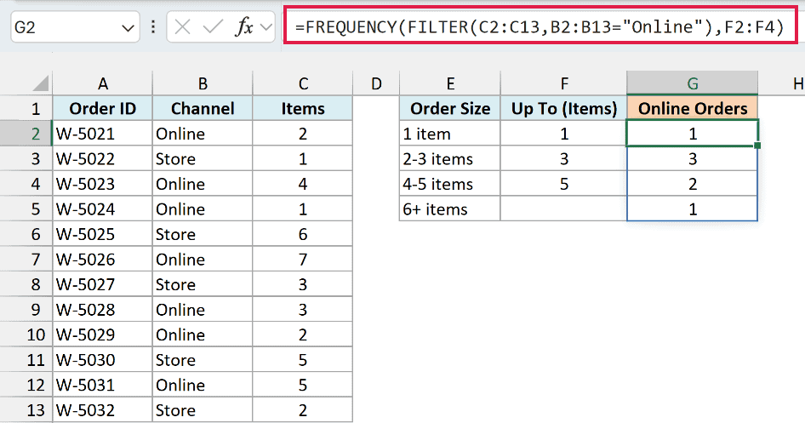Click the Channel header cell
Screen dimensions: 805x423
click(x=203, y=108)
